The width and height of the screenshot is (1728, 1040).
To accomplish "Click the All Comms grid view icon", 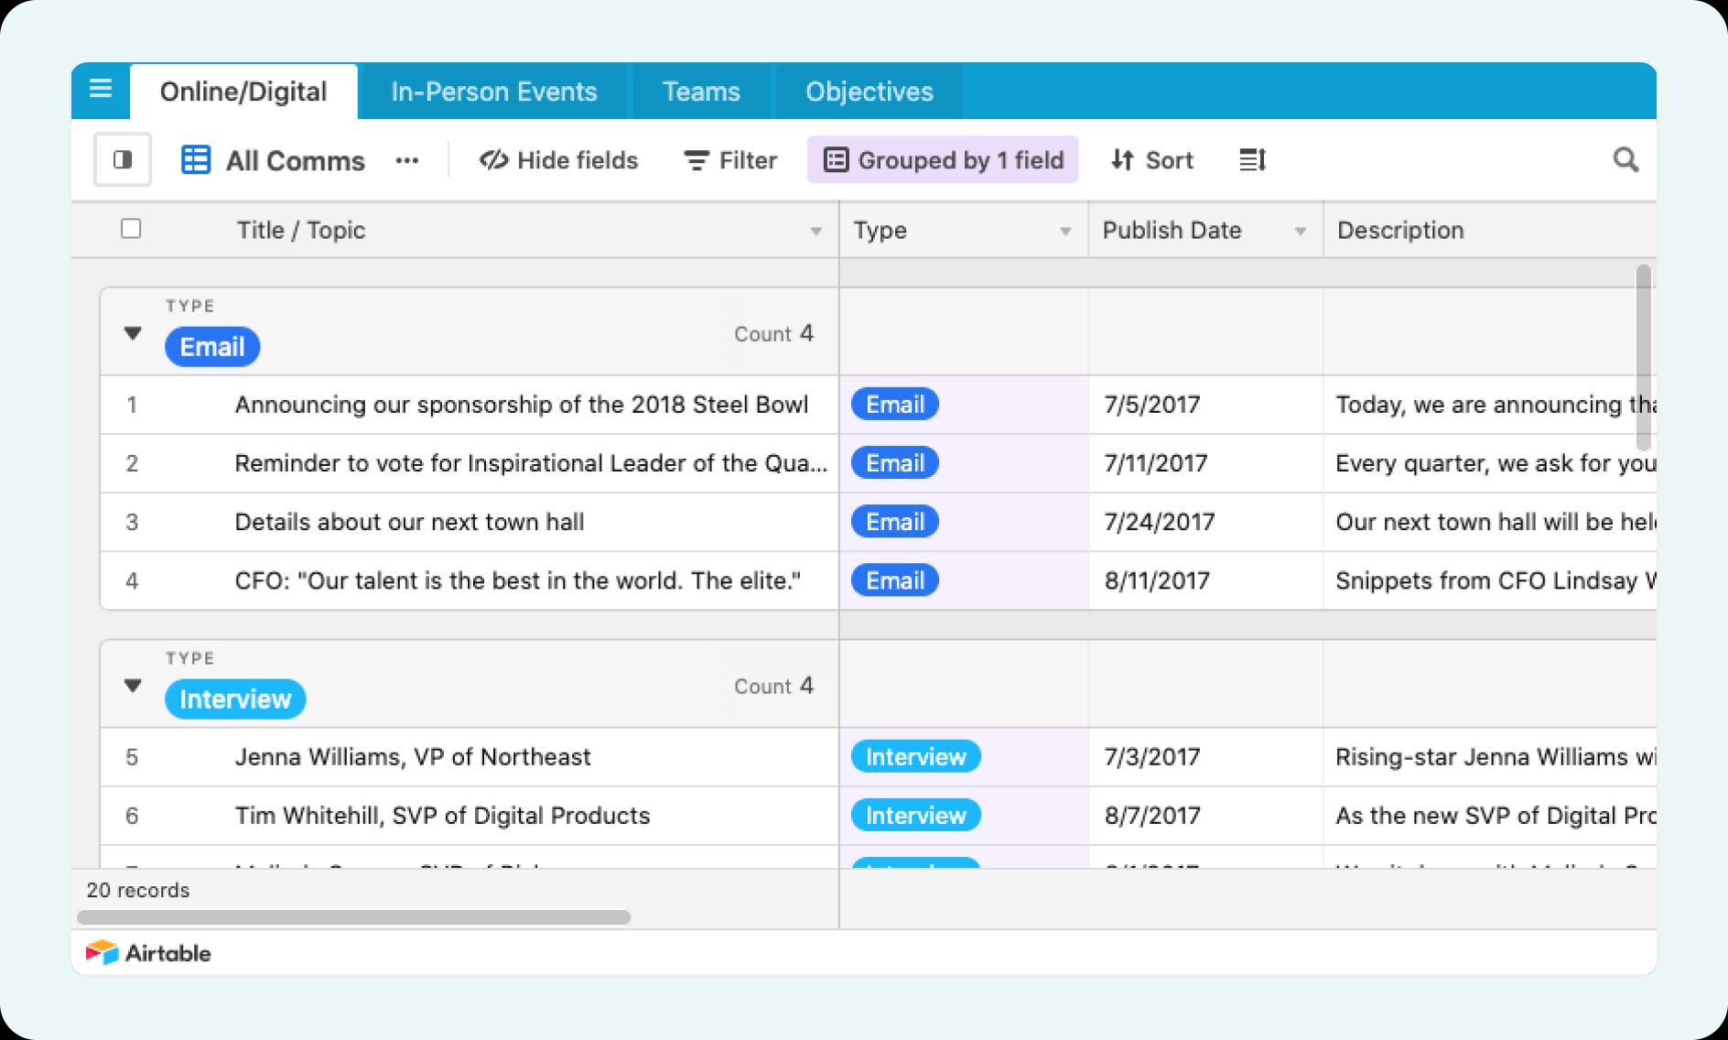I will tap(196, 160).
